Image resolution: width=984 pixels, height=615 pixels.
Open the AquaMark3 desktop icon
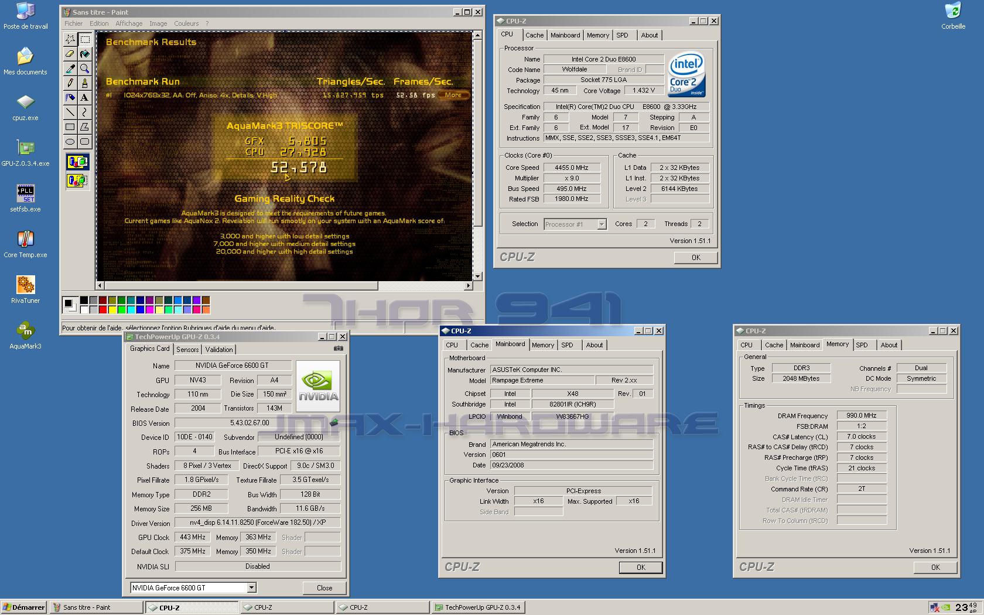[25, 336]
